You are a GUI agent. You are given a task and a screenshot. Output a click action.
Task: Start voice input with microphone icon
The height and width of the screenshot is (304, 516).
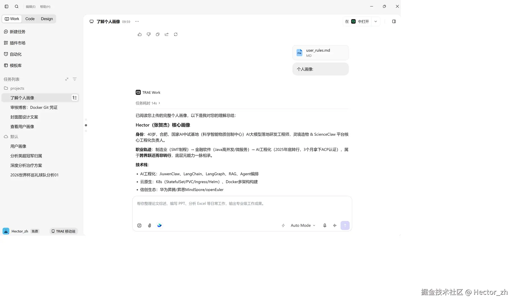325,226
